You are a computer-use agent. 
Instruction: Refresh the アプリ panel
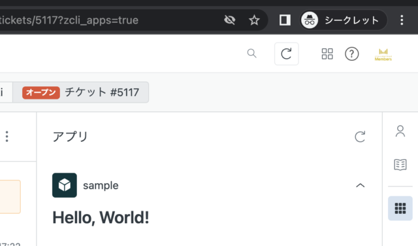pyautogui.click(x=360, y=137)
